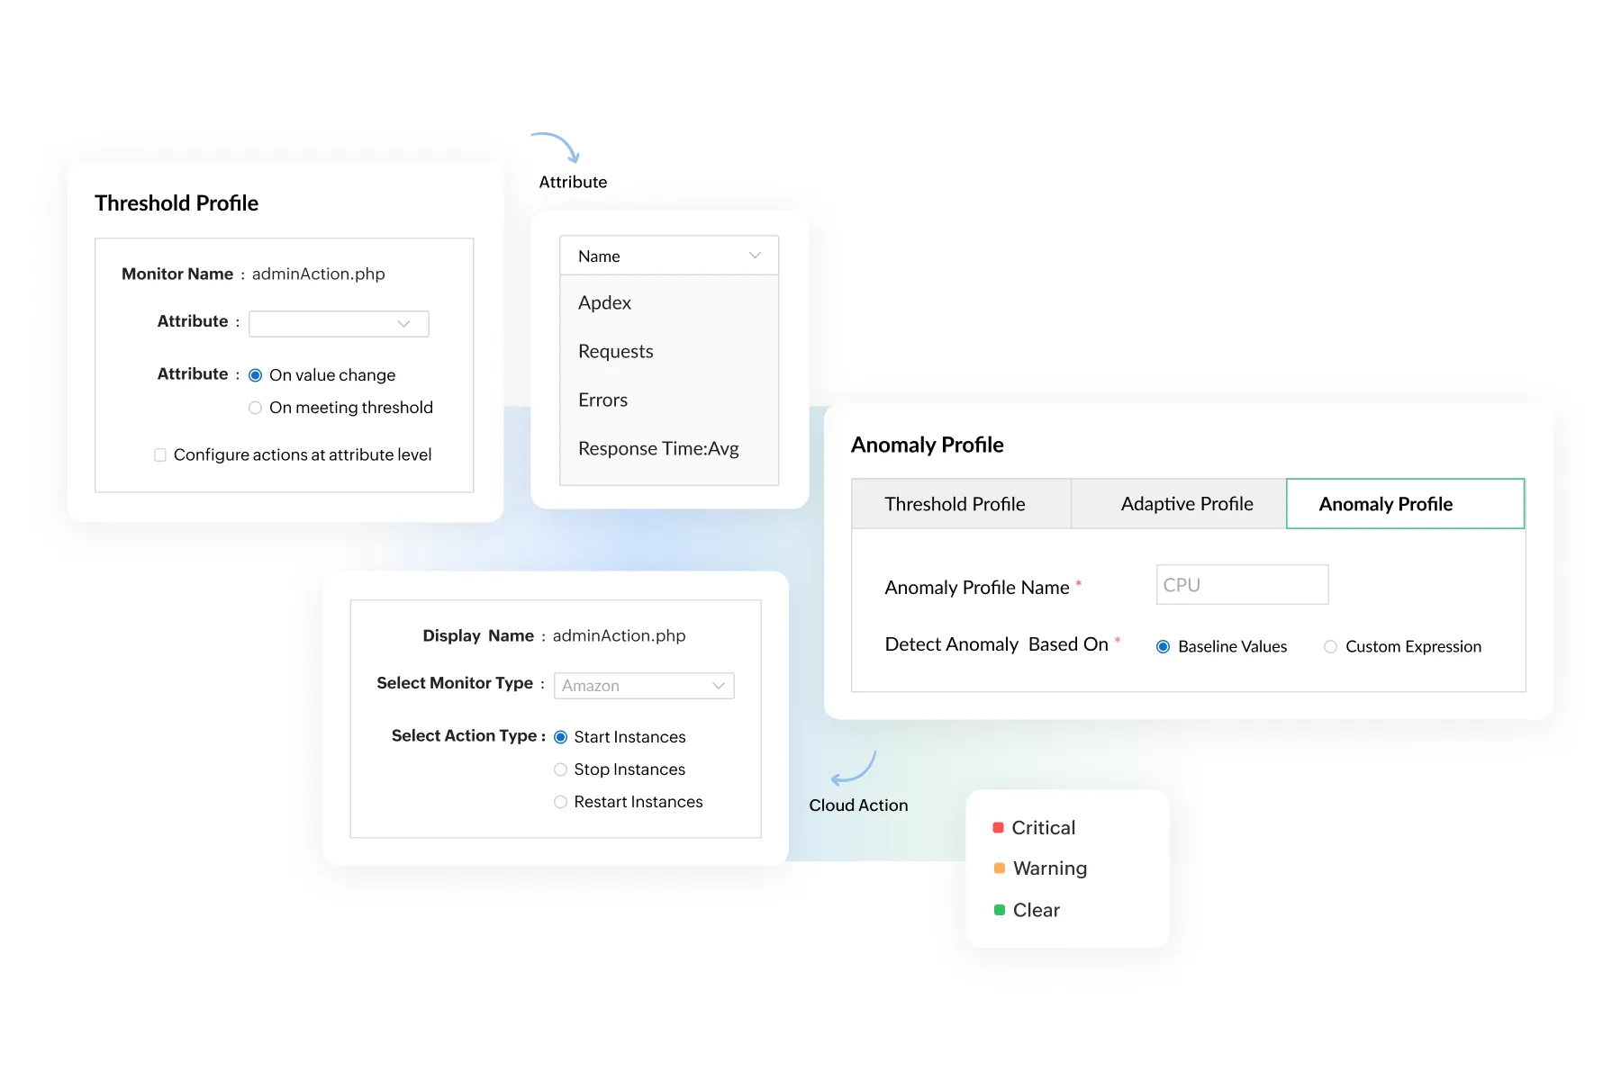Click the orange Warning status indicator
The width and height of the screenshot is (1621, 1080).
click(999, 868)
